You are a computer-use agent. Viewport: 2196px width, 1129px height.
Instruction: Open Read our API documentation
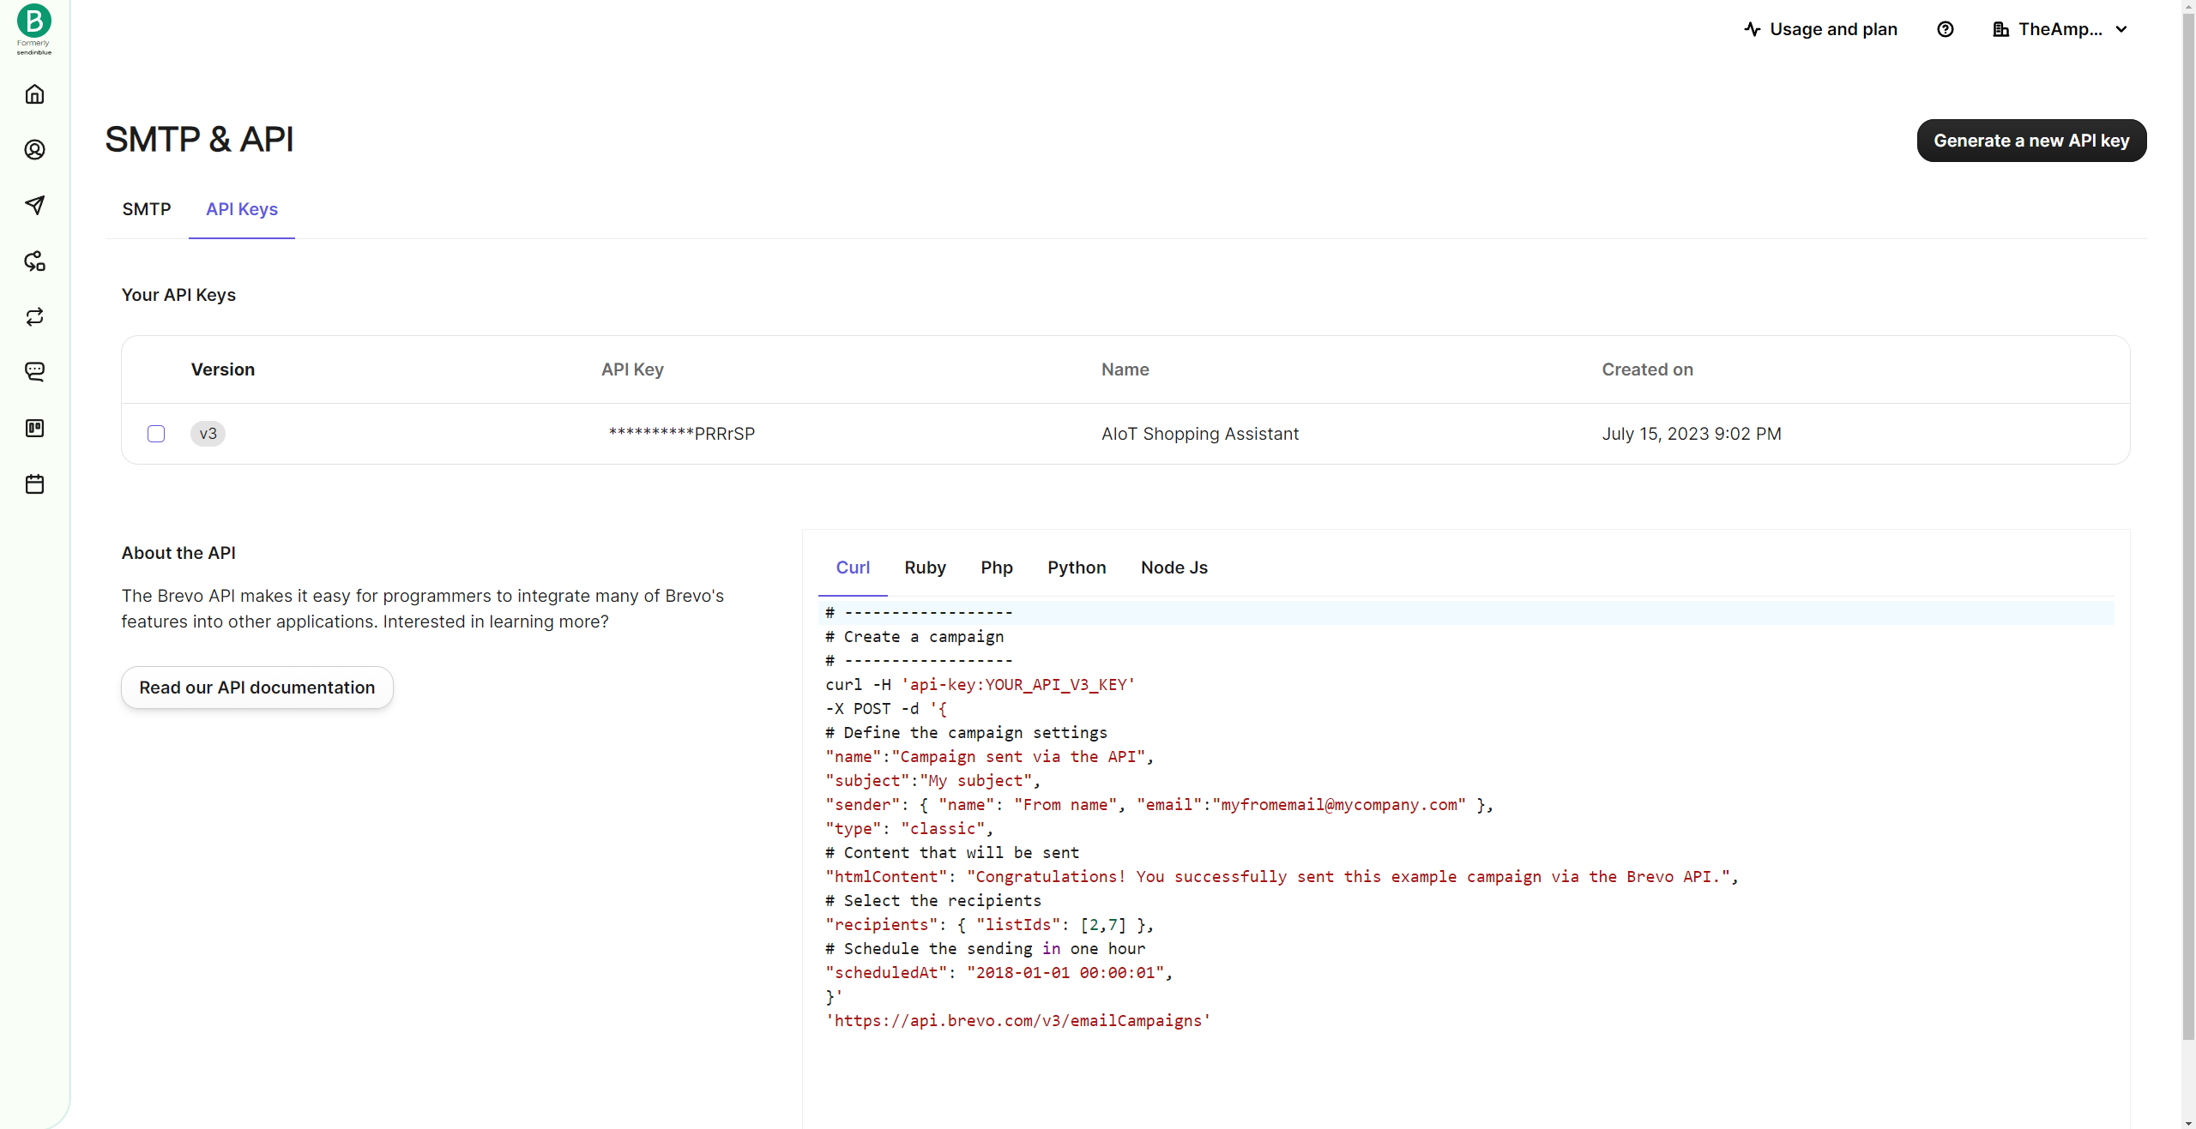tap(256, 687)
